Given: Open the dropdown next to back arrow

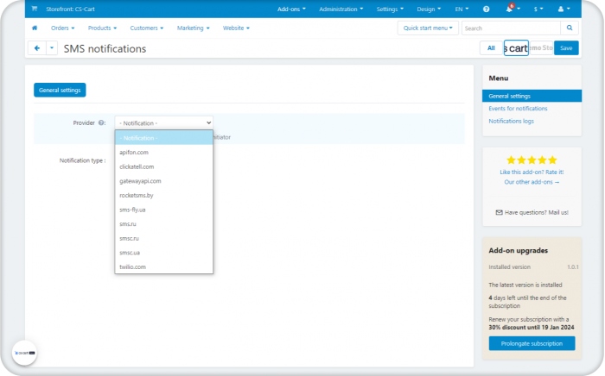Looking at the screenshot, I should coord(52,48).
